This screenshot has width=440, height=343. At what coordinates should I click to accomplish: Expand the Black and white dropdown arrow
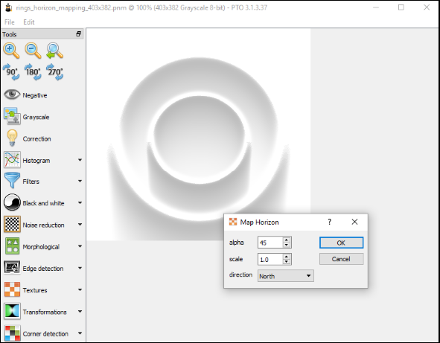pos(80,202)
